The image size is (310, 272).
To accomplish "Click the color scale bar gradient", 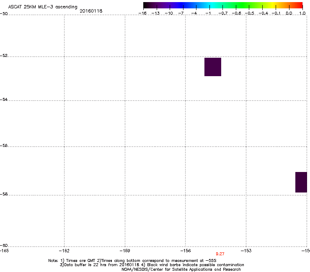I will (223, 5).
